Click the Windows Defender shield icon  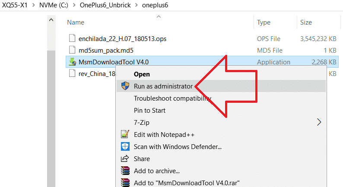click(x=125, y=146)
